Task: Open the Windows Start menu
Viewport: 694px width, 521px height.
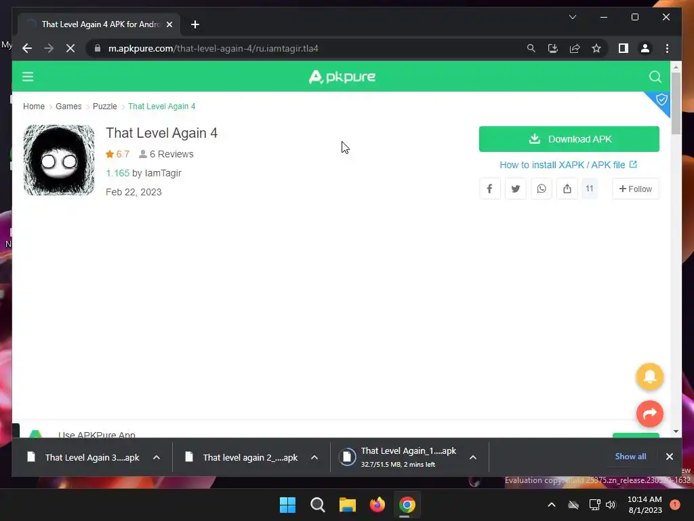Action: coord(287,505)
